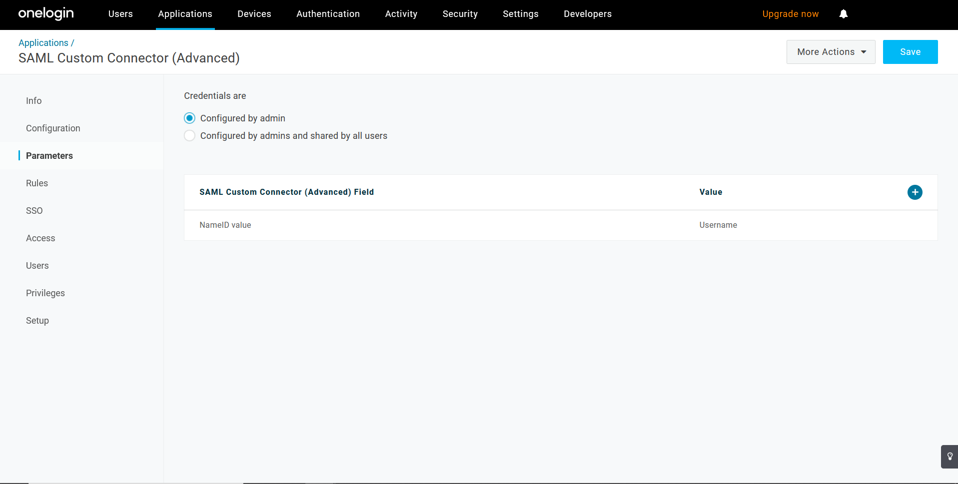Open the NameID value parameter row
Viewport: 958px width, 484px height.
[225, 225]
